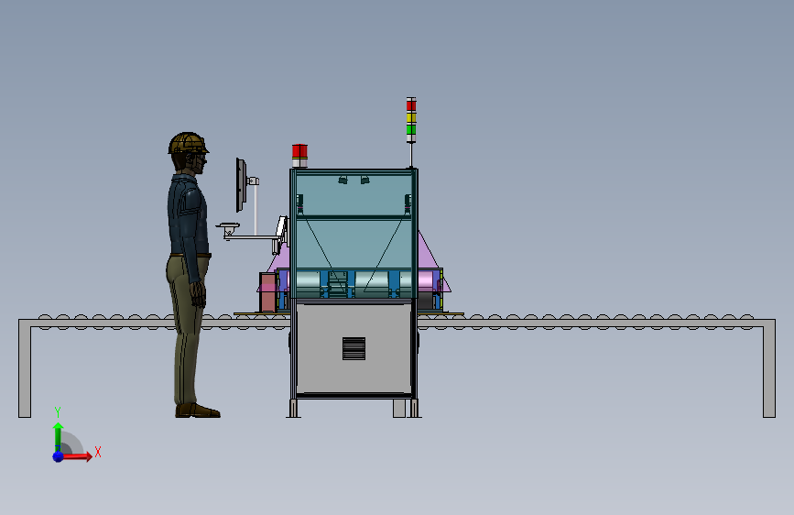Click the green Y axis arrow of the triad

[x=58, y=436]
